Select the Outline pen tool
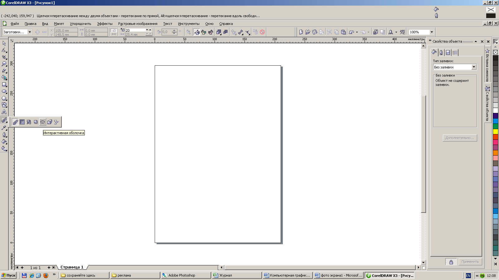Image resolution: width=499 pixels, height=280 pixels. click(4, 134)
